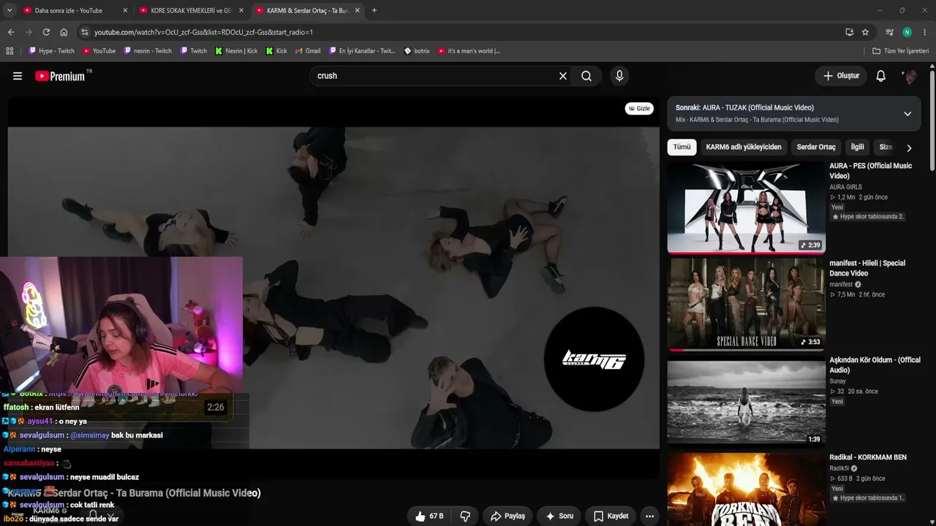936x526 pixels.
Task: View site information icon in address bar
Action: coord(85,32)
